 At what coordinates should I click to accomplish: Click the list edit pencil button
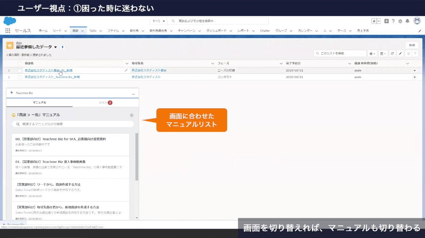tap(400, 54)
